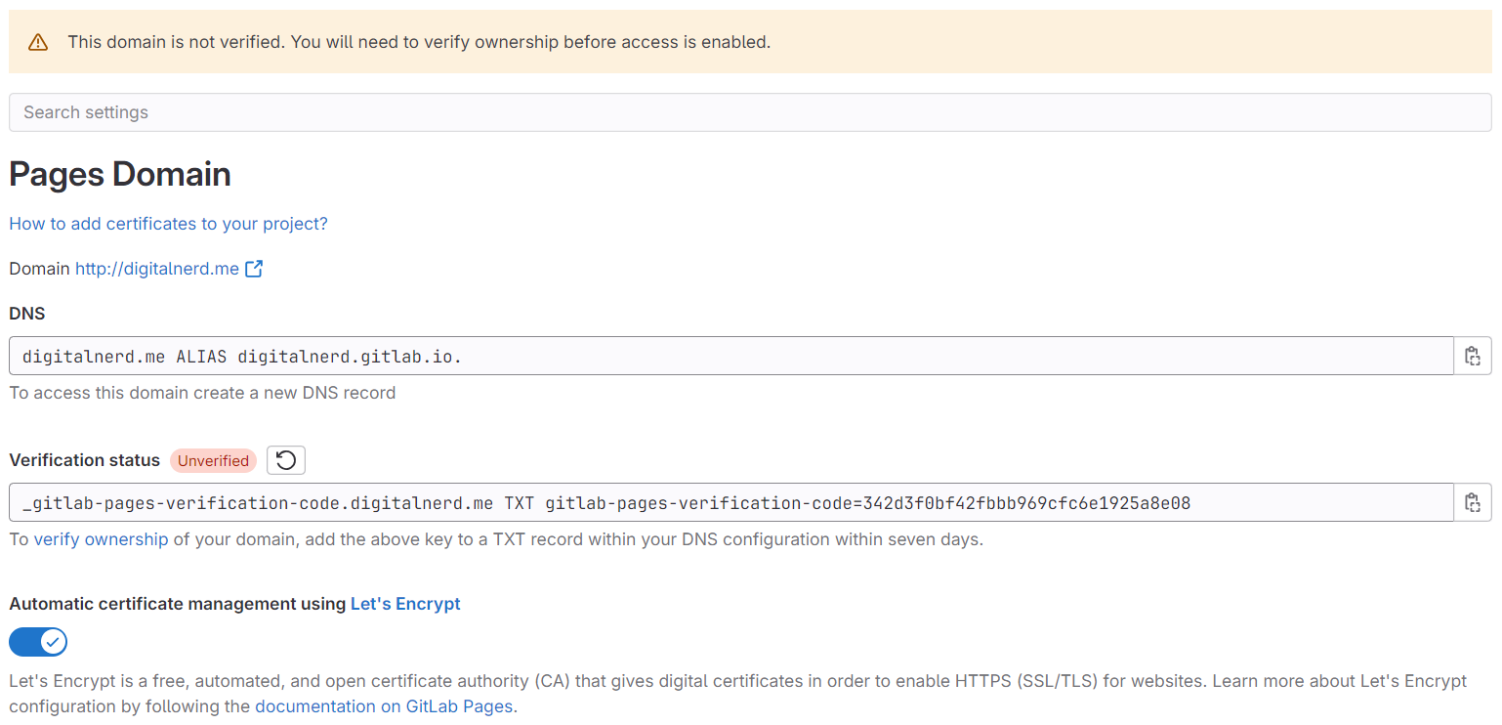Open 'documentation on GitLab Pages' link

[x=384, y=706]
